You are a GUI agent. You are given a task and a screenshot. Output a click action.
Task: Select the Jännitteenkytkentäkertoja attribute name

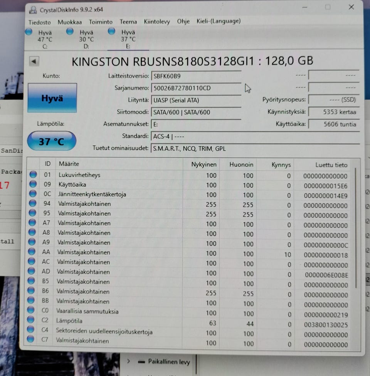point(92,194)
